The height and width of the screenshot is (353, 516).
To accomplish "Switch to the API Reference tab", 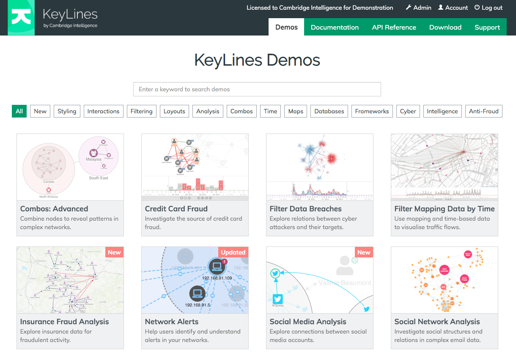I will (x=394, y=27).
